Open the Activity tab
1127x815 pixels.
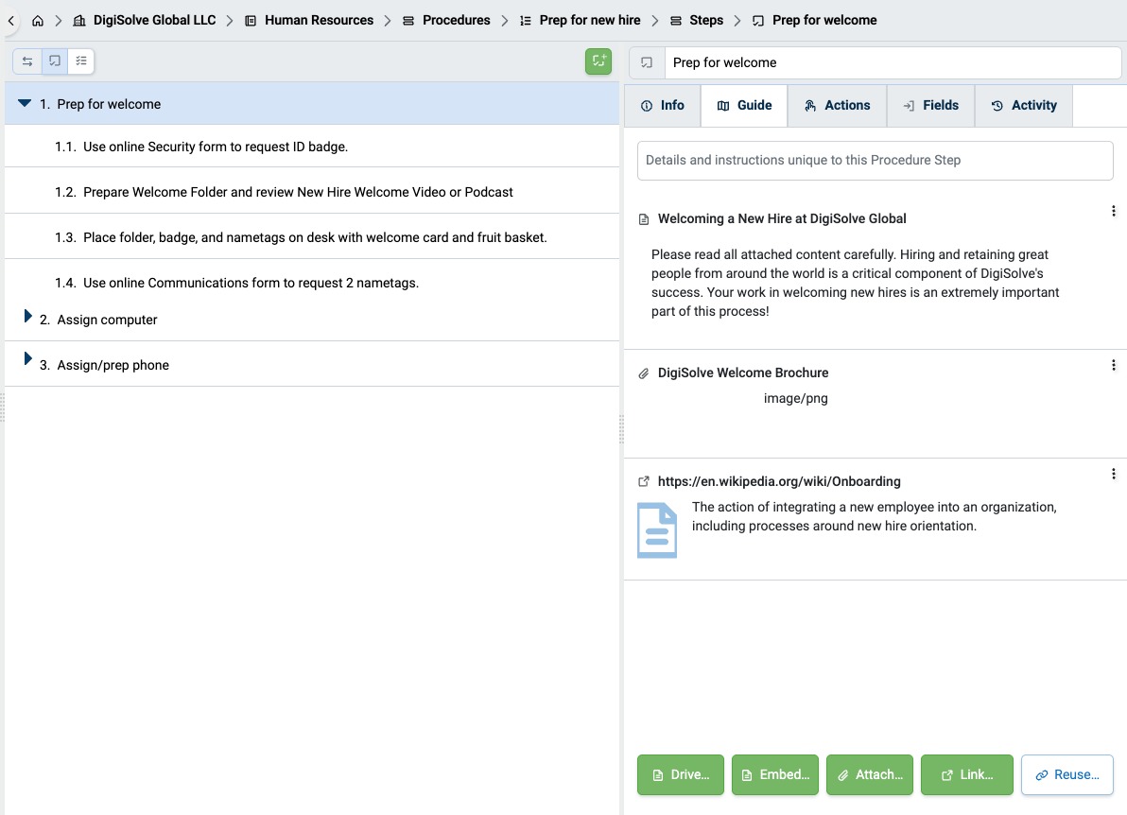tap(1024, 106)
